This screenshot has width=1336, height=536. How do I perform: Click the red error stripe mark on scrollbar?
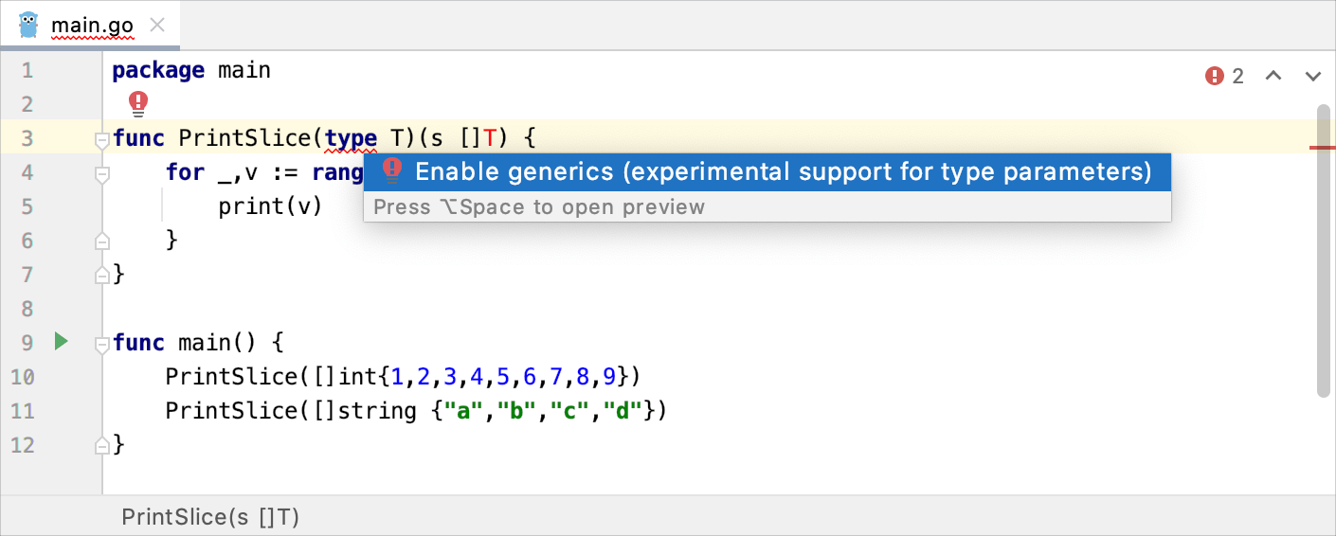click(x=1323, y=148)
